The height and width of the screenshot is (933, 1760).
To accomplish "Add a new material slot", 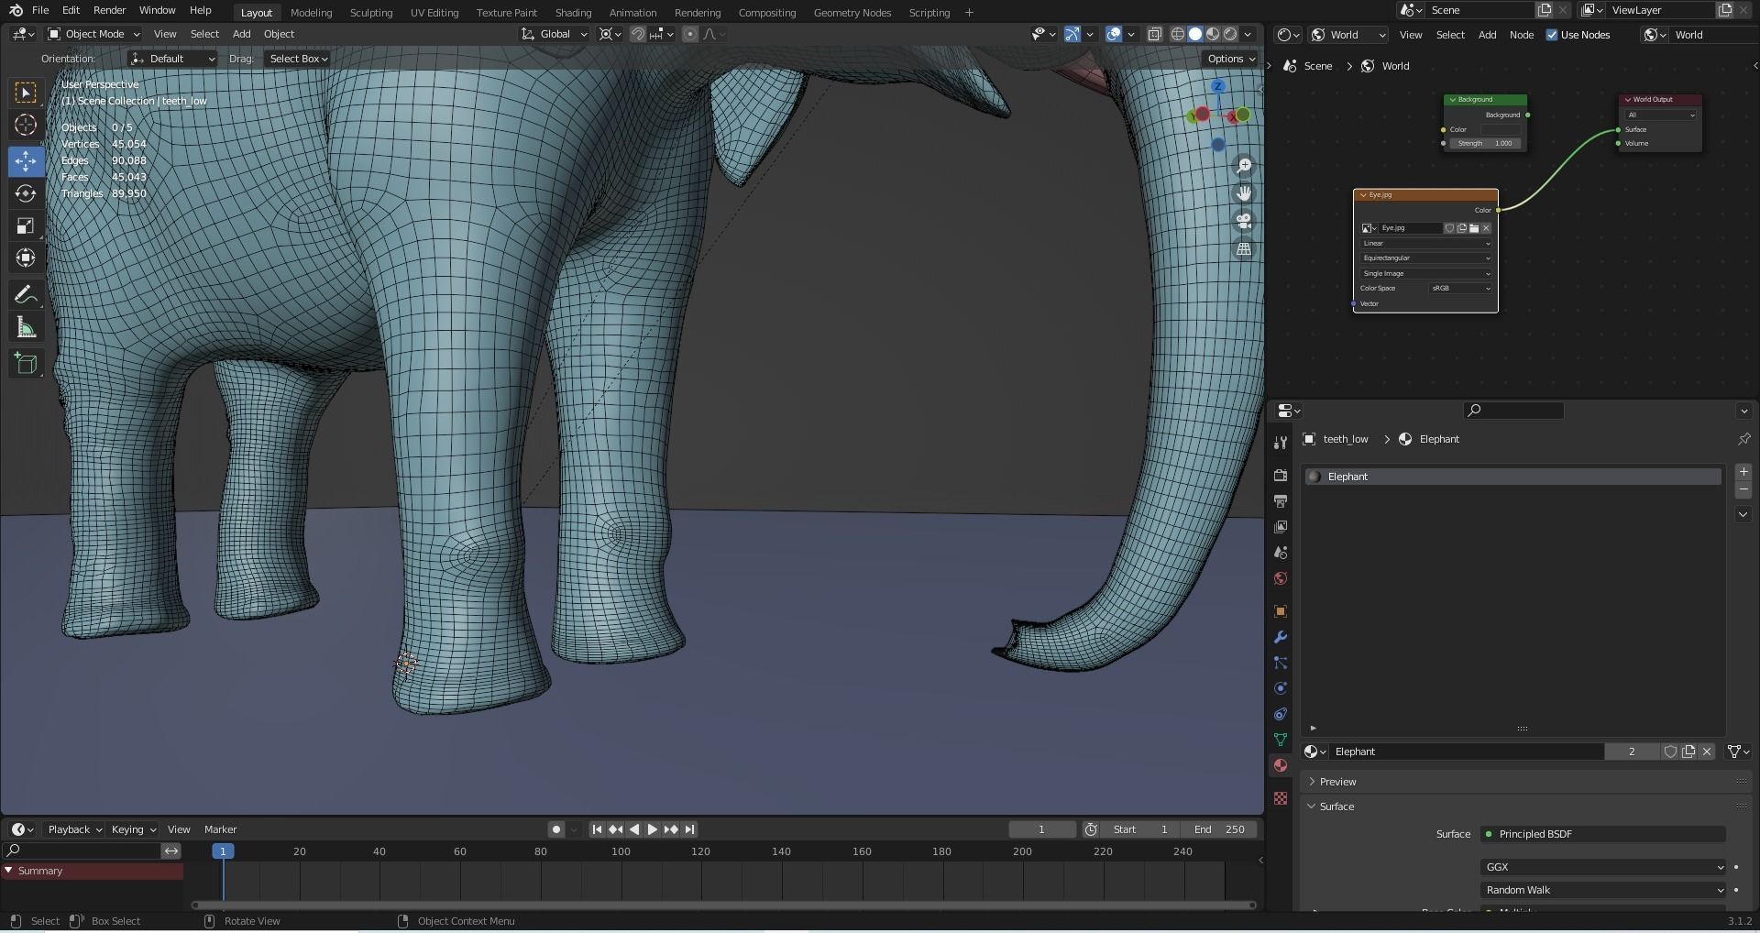I will pos(1743,472).
